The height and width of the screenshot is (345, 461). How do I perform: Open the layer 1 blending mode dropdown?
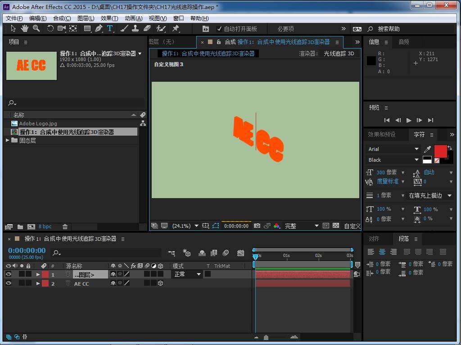[187, 274]
